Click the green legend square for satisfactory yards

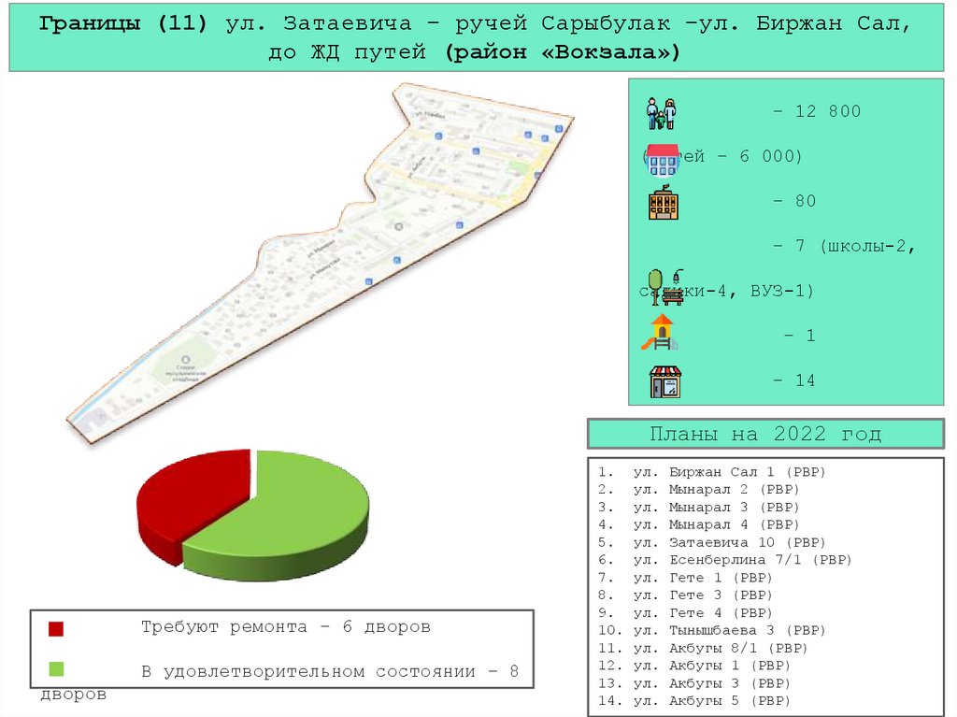coord(56,669)
